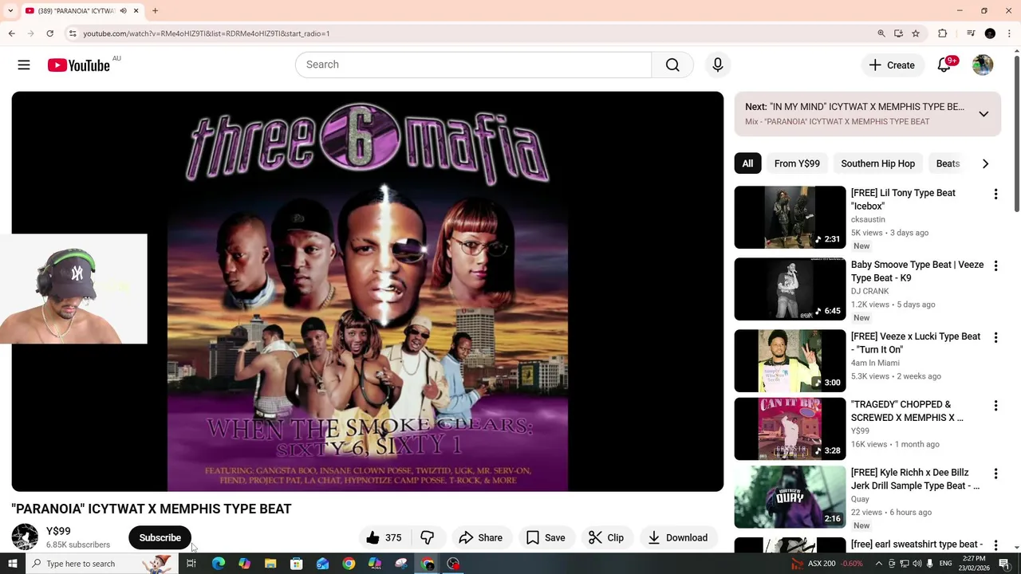Open options for Lil Tony Icebox video

[x=995, y=195]
